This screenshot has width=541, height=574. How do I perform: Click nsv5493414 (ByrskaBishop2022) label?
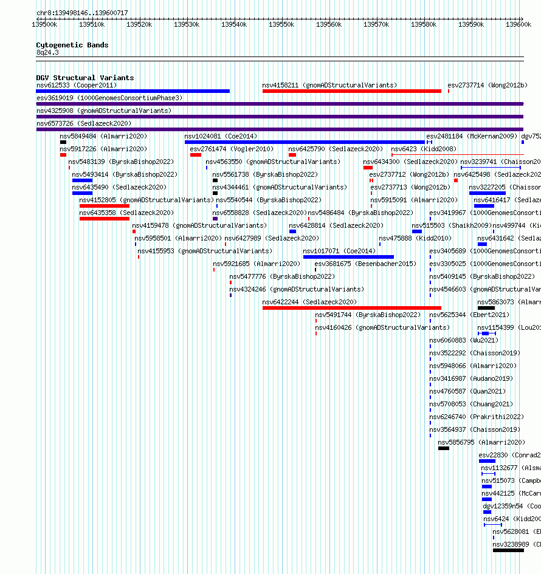coord(125,174)
